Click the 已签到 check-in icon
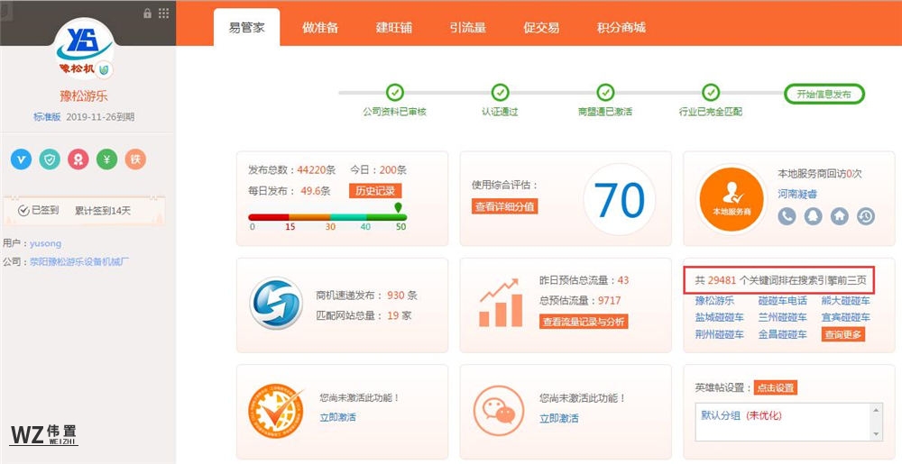This screenshot has width=902, height=464. click(23, 211)
